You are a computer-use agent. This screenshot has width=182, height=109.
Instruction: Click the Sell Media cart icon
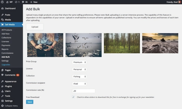coord(2,25)
